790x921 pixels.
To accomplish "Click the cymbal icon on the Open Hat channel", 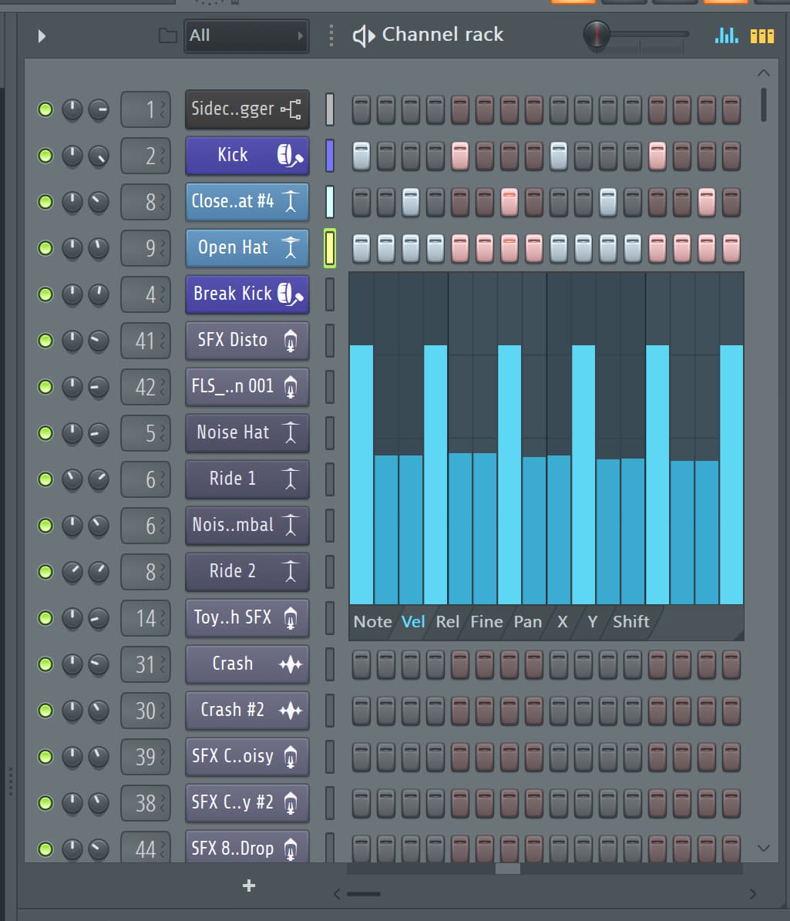I will pos(289,248).
